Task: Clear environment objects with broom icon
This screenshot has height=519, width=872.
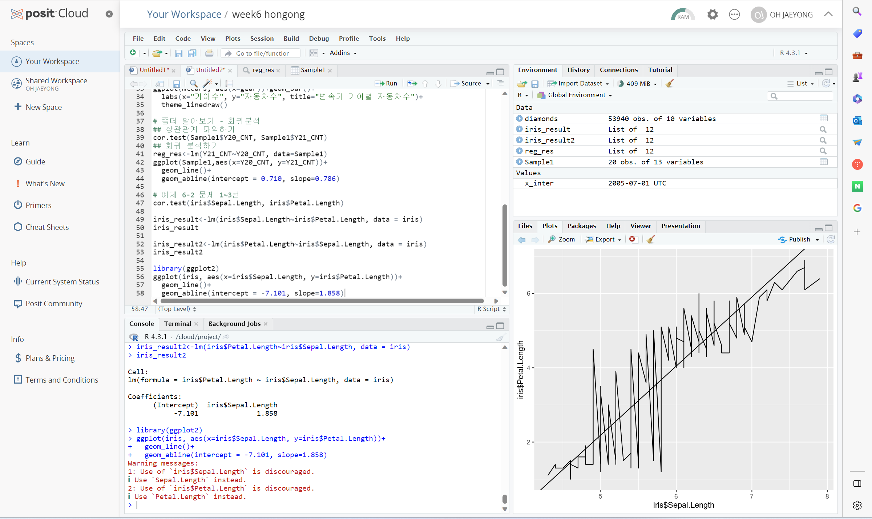Action: (669, 84)
